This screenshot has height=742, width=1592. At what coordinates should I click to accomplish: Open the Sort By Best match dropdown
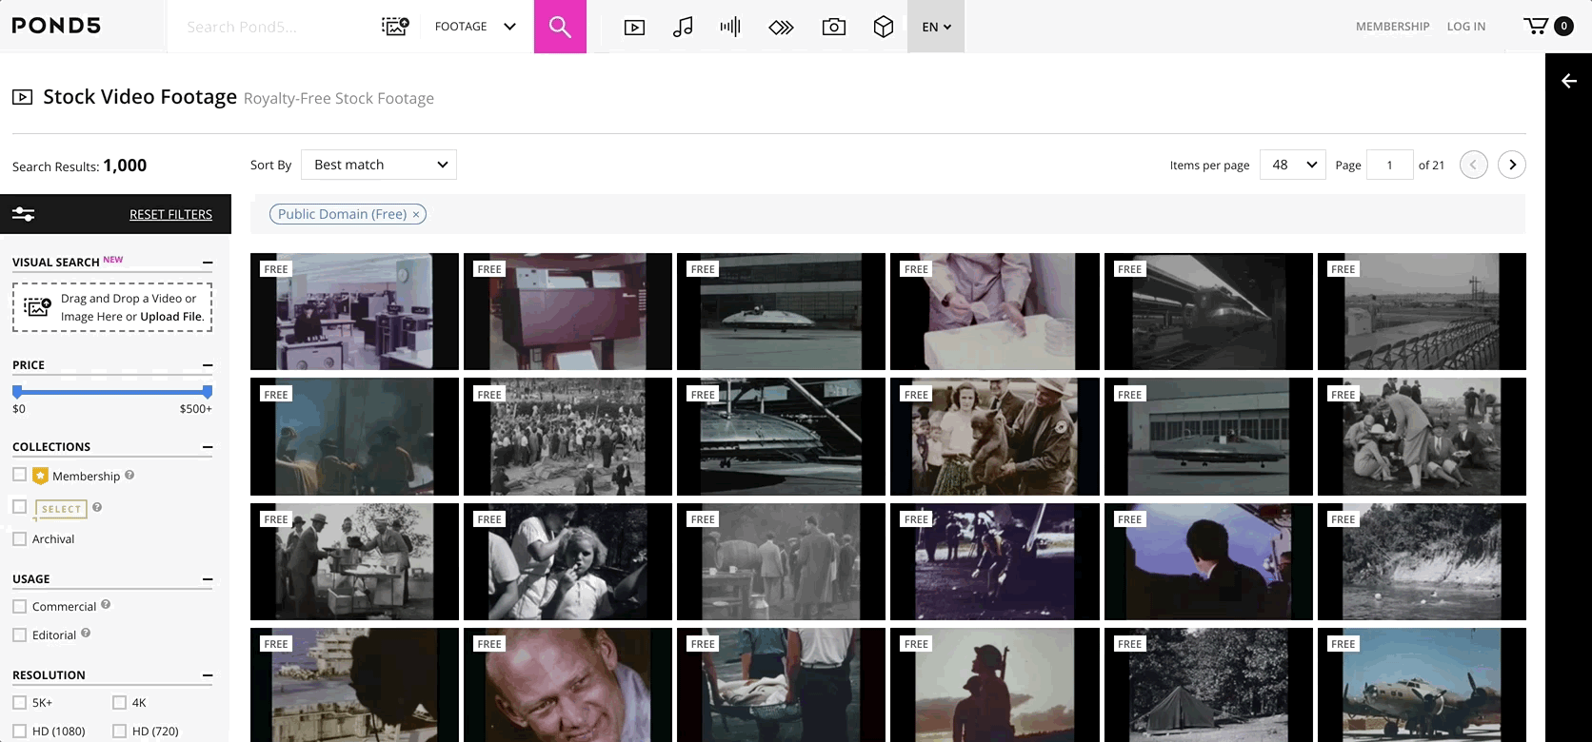pyautogui.click(x=379, y=165)
